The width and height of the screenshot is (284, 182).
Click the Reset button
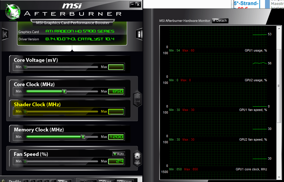107,181
